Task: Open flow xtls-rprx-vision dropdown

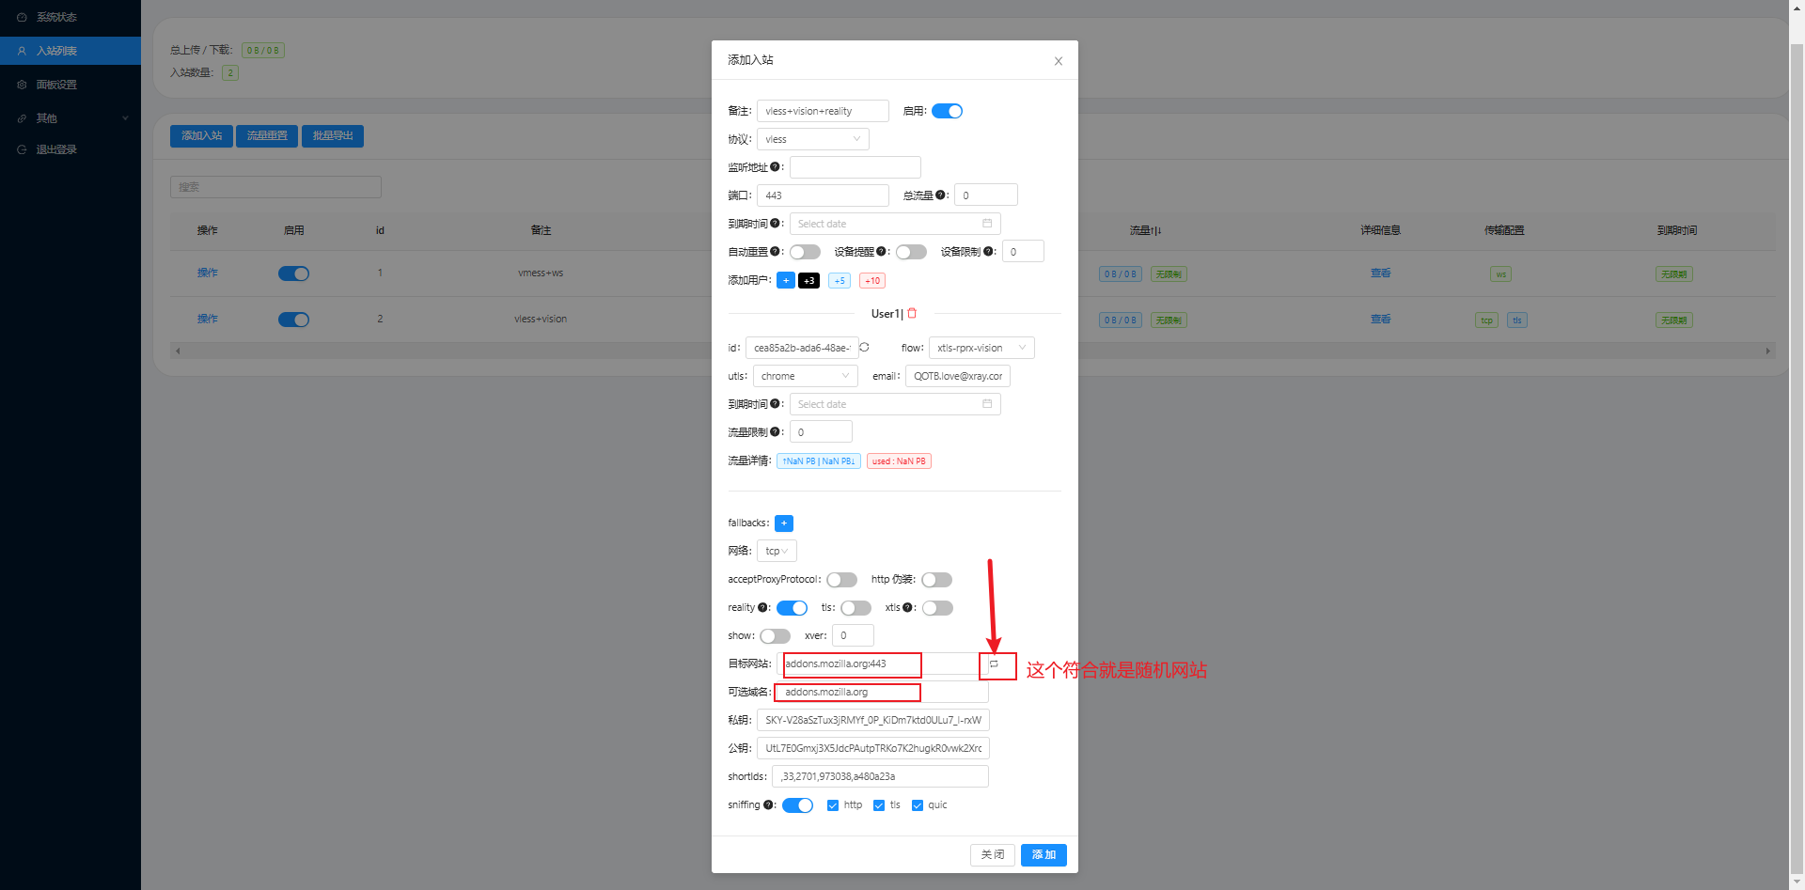Action: [x=981, y=348]
